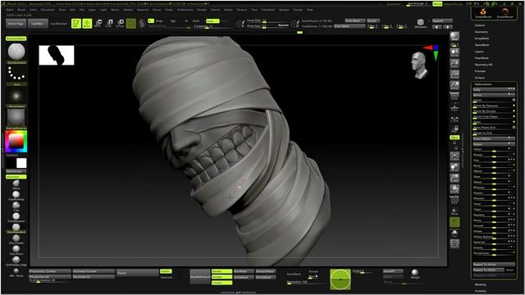Activate Draw mode icon
The height and width of the screenshot is (295, 525).
87,24
